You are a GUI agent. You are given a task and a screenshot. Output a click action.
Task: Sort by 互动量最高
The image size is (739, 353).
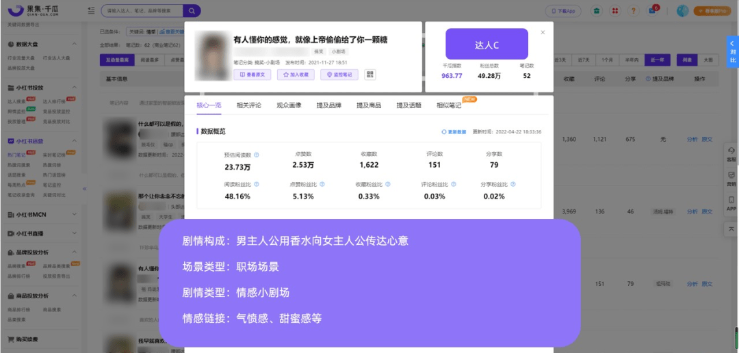click(x=117, y=60)
